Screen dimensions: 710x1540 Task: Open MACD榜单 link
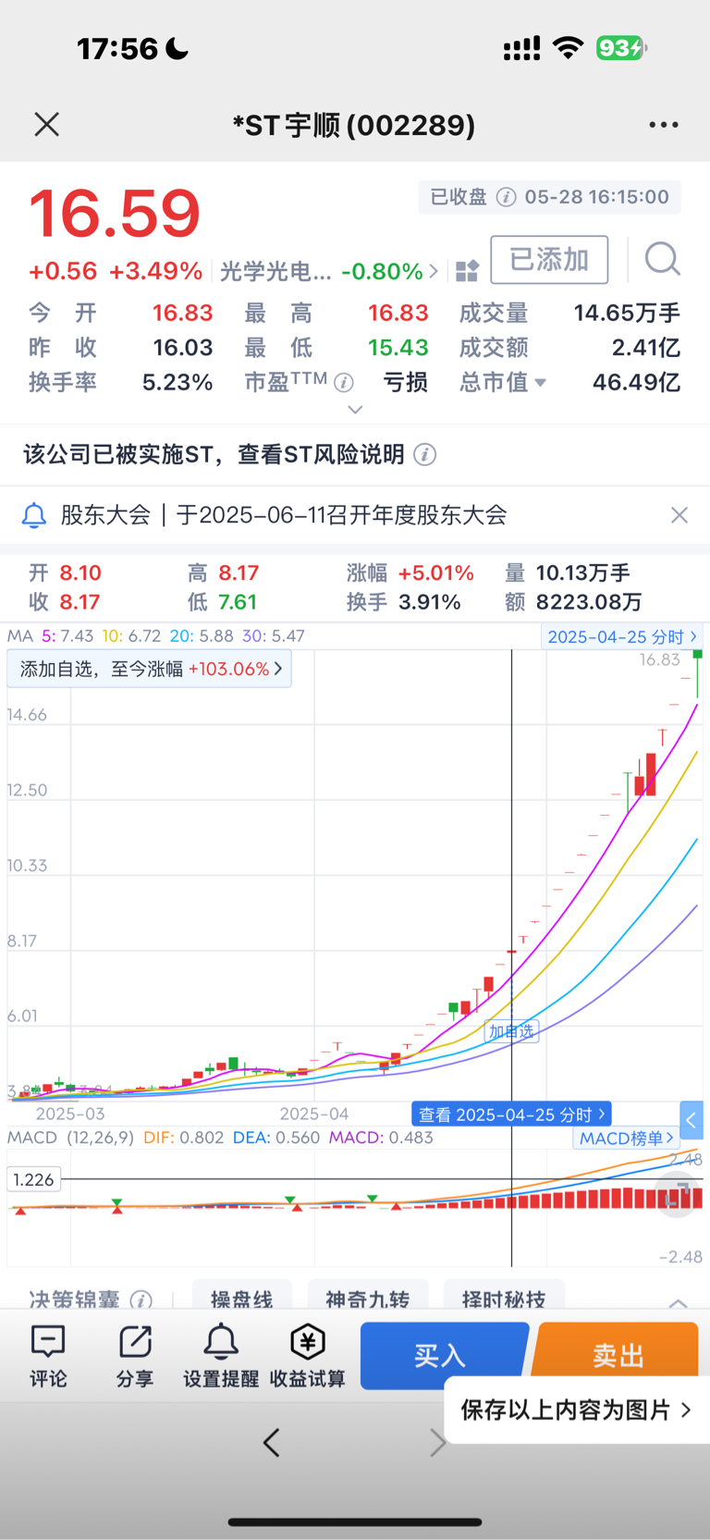pyautogui.click(x=627, y=1139)
